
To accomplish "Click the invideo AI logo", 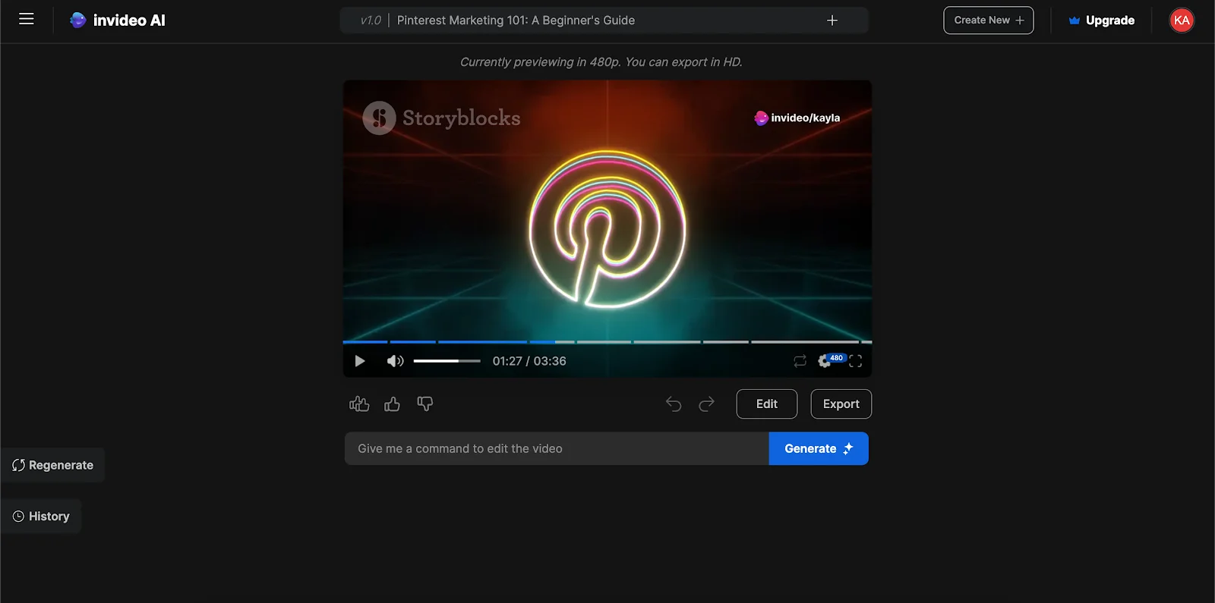I will [x=118, y=20].
